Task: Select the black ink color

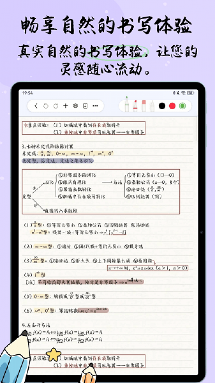Action: [162, 106]
